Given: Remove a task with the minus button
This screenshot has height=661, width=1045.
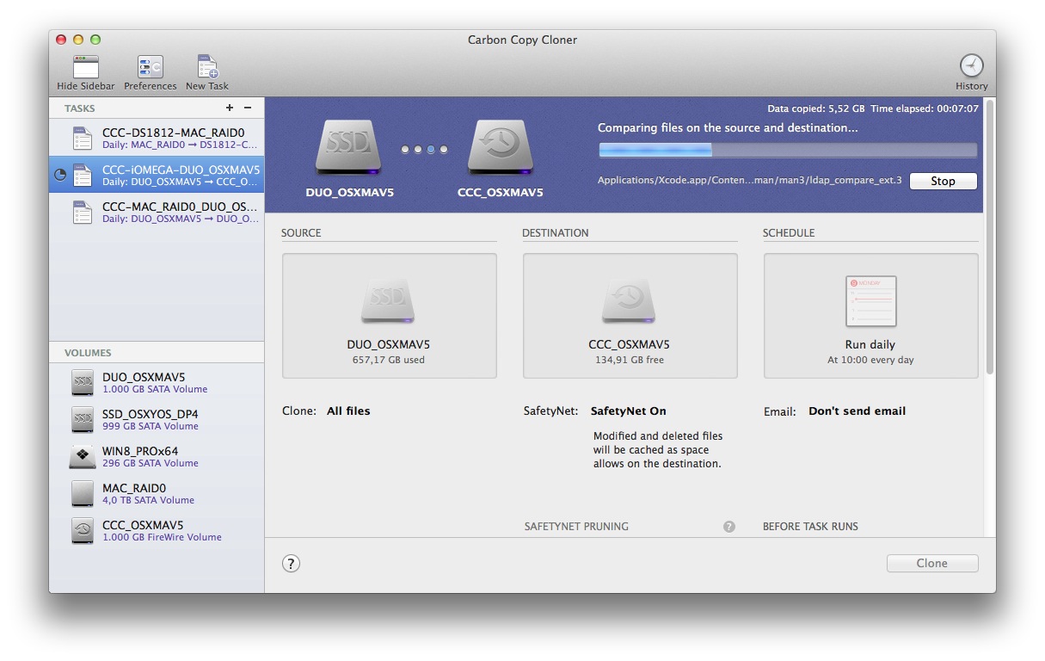Looking at the screenshot, I should 248,108.
